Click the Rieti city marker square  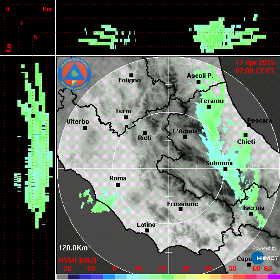pyautogui.click(x=144, y=133)
